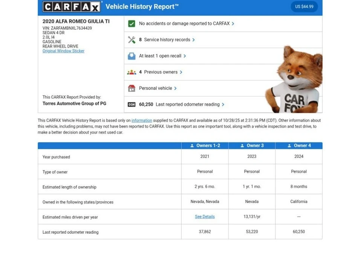The image size is (361, 271).
Task: Open the Original Window Sticker link
Action: [63, 51]
